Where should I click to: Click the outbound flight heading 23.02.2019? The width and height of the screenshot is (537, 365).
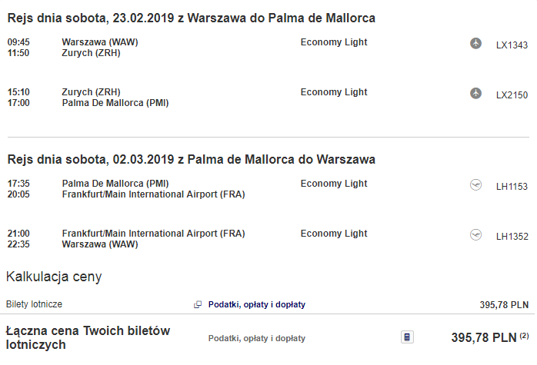[191, 18]
